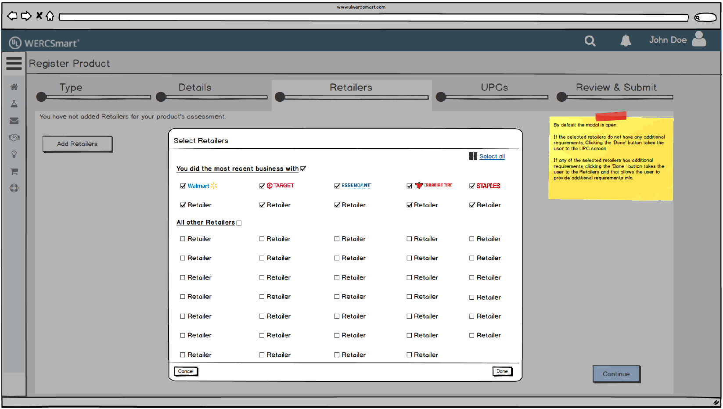Click the 'Select all' link

(492, 157)
